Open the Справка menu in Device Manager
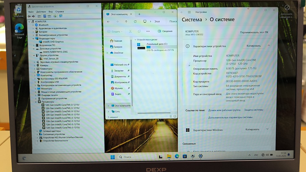306x172 pixels. click(60, 12)
